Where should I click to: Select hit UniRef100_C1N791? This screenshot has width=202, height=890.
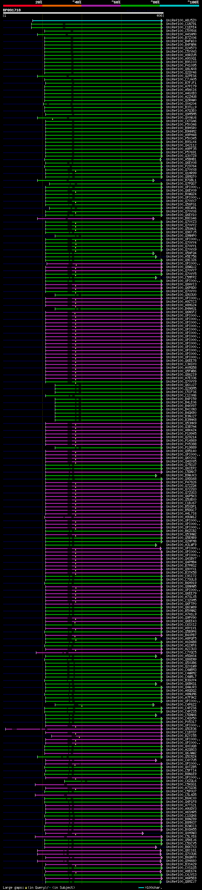[181, 24]
